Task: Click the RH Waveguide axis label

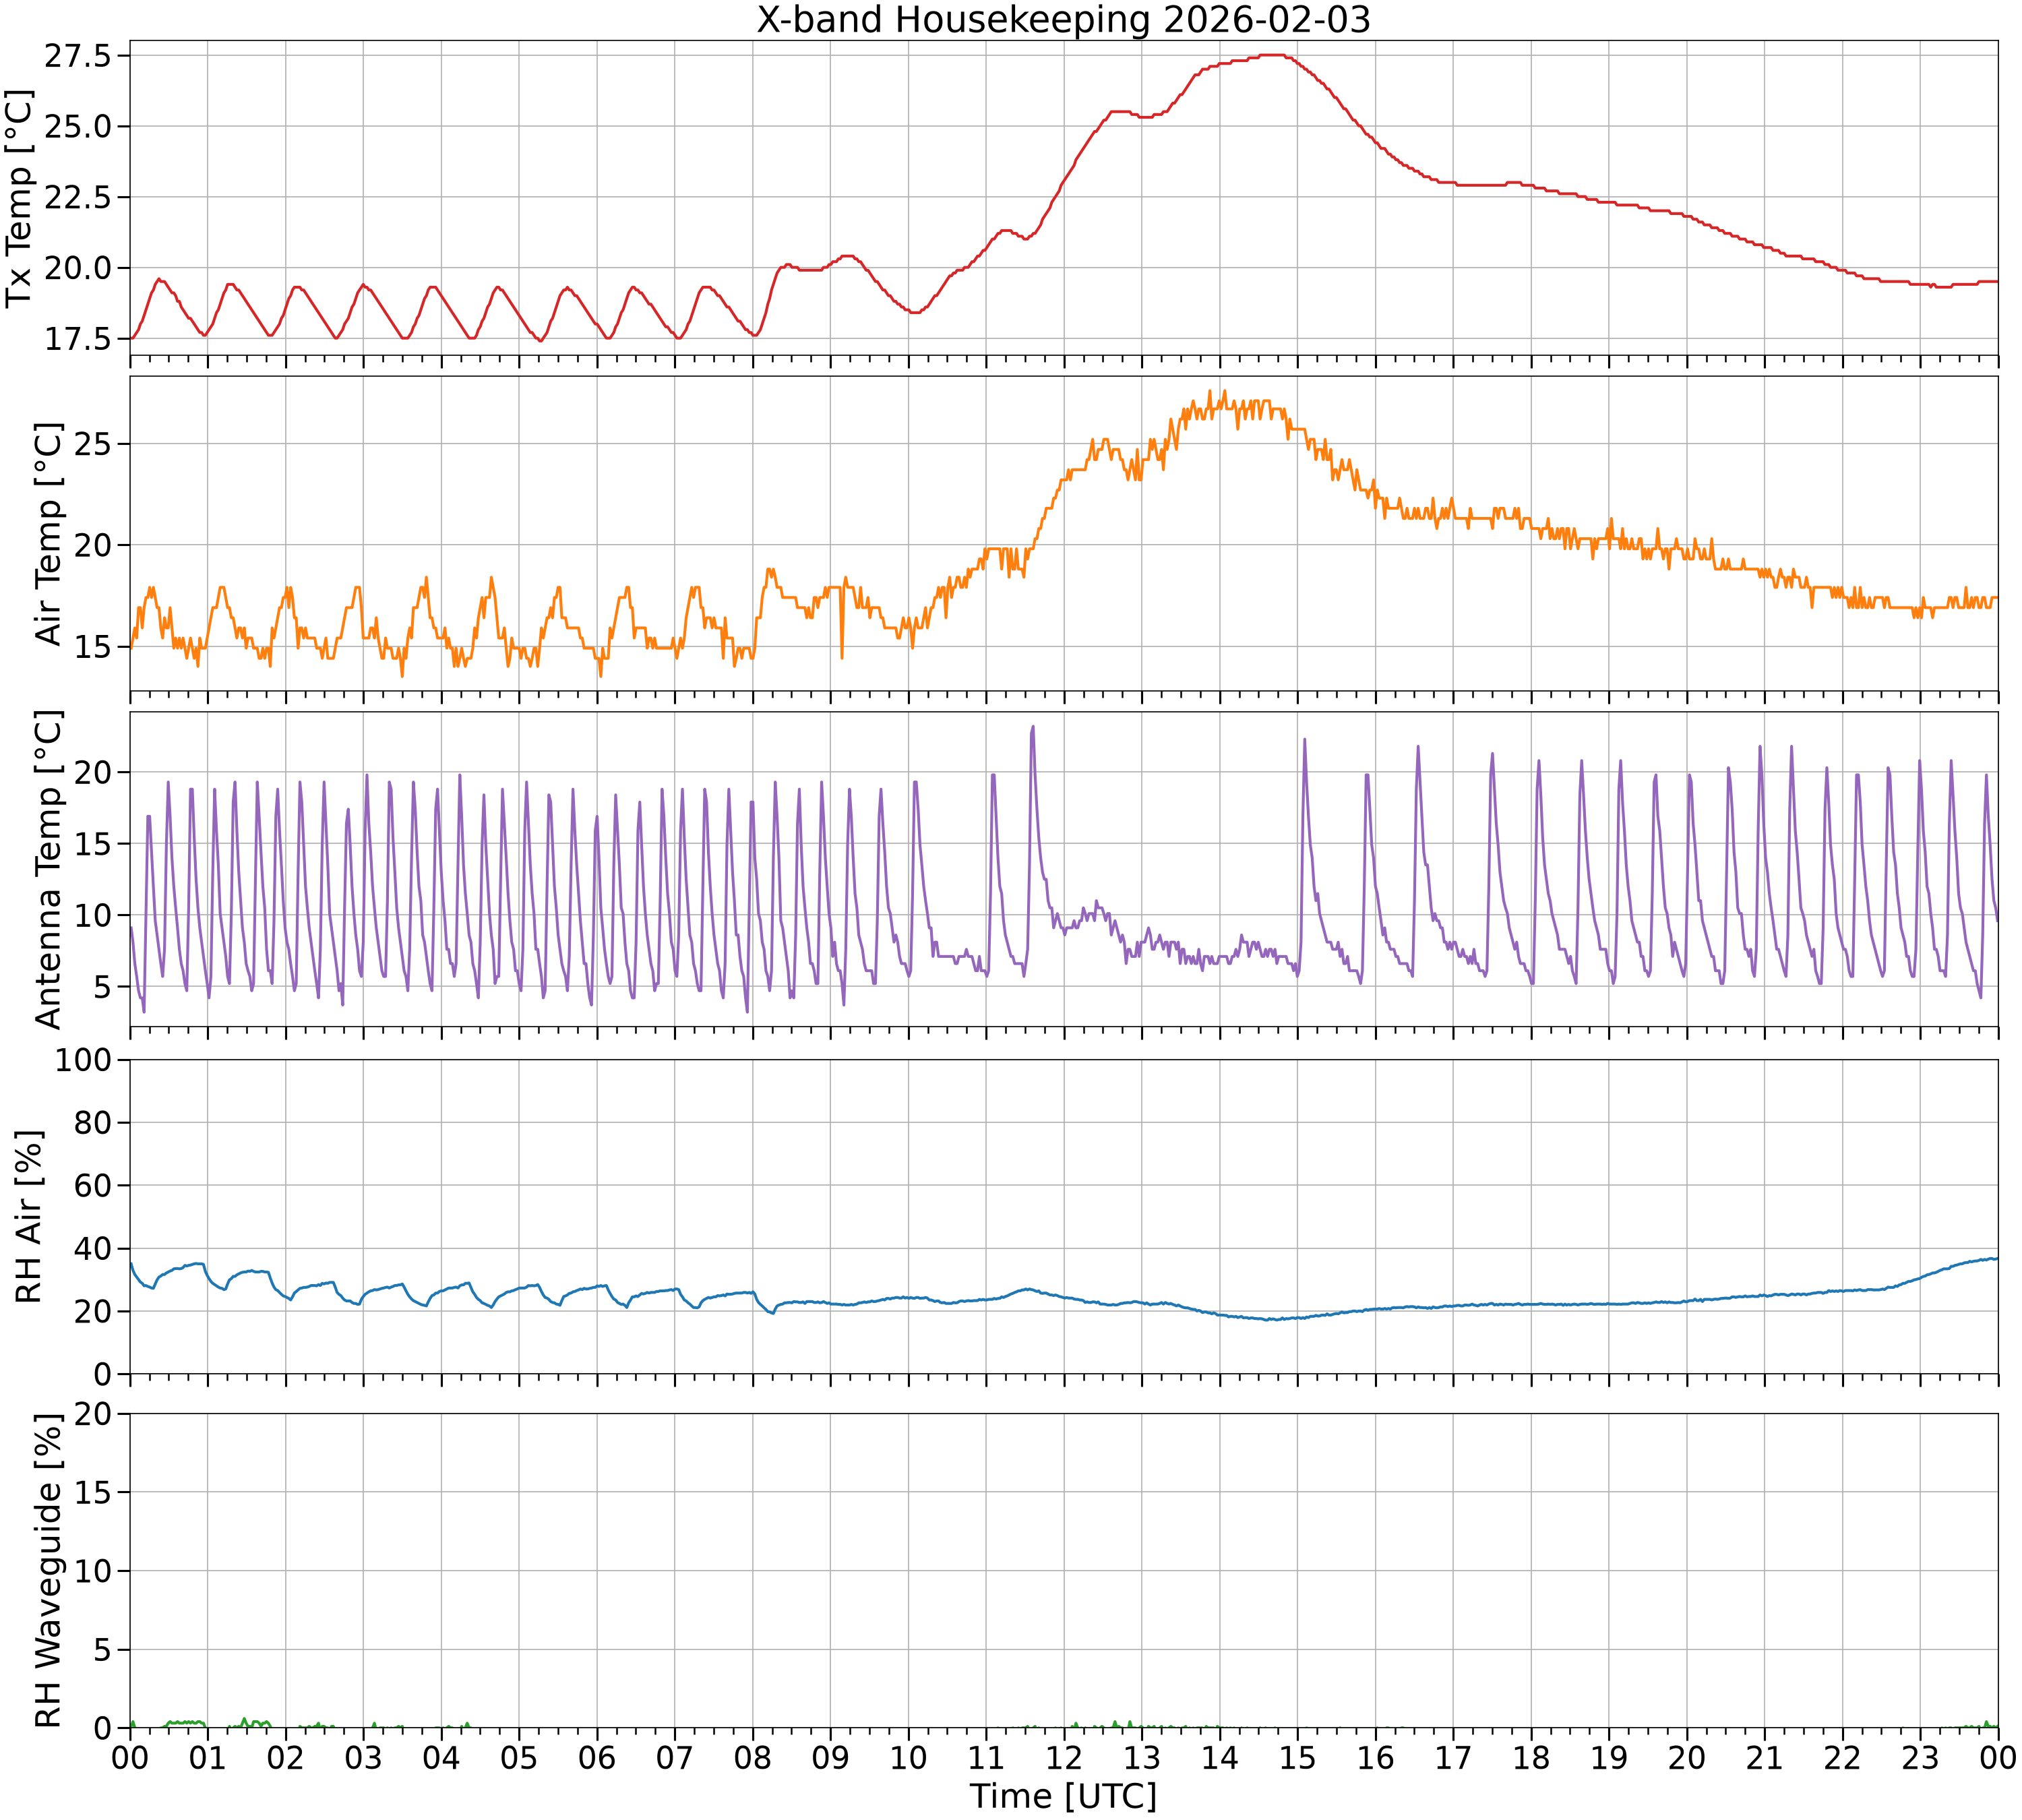Action: pyautogui.click(x=48, y=1570)
